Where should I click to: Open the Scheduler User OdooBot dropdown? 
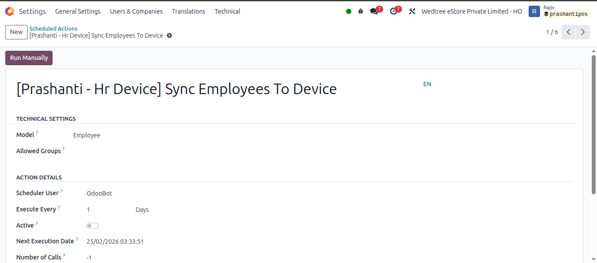(x=99, y=193)
